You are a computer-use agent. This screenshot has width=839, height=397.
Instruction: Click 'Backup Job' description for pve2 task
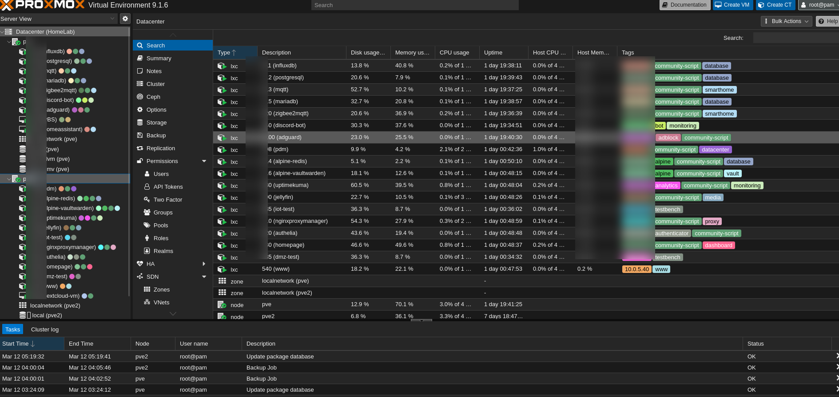click(262, 367)
